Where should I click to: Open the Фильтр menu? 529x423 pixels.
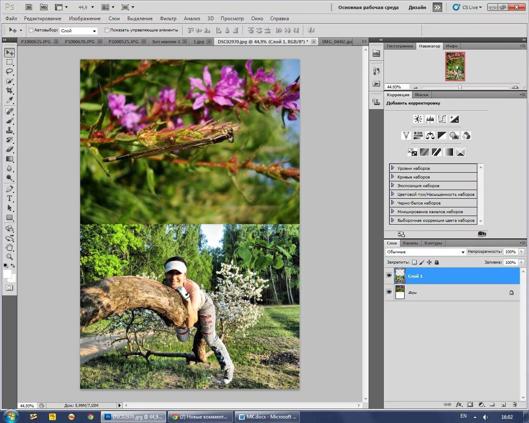tap(168, 19)
